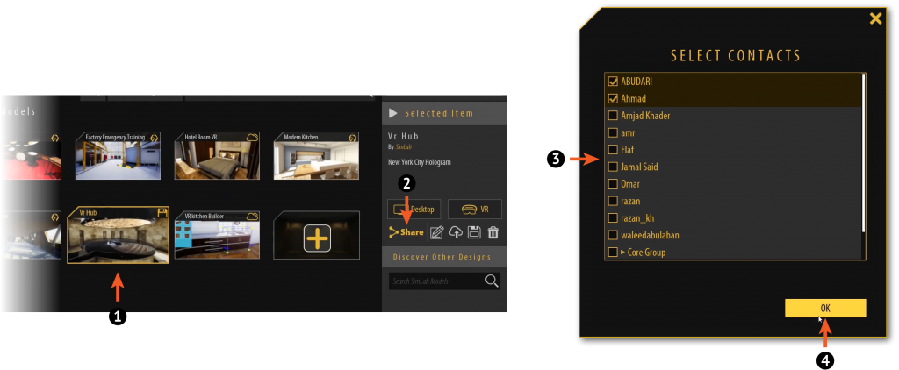Click cloud icon on Hotel Room VR tile
Image resolution: width=899 pixels, height=370 pixels.
tap(253, 138)
